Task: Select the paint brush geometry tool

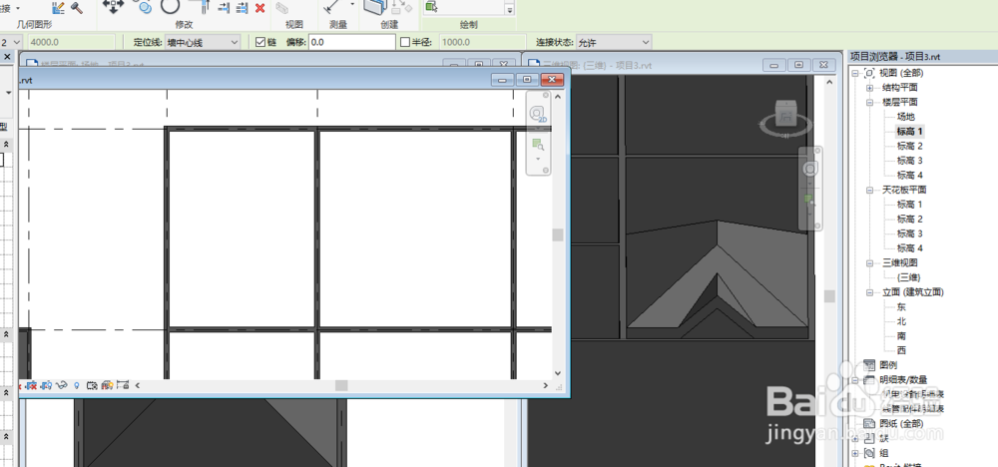Action: [59, 8]
